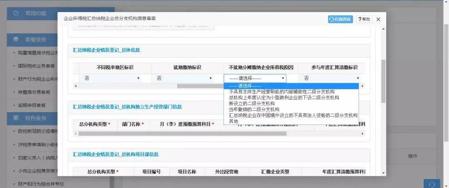Screen dimensions: 449x188
Task: Click the 特色业务 icon in sidebar
Action: tap(16, 118)
